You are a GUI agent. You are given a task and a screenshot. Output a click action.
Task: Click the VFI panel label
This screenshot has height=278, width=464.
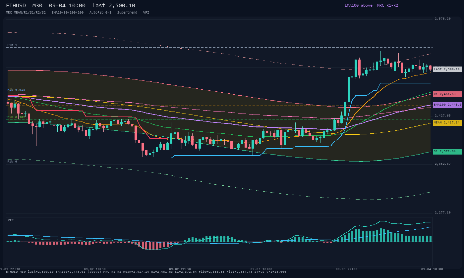(x=11, y=220)
